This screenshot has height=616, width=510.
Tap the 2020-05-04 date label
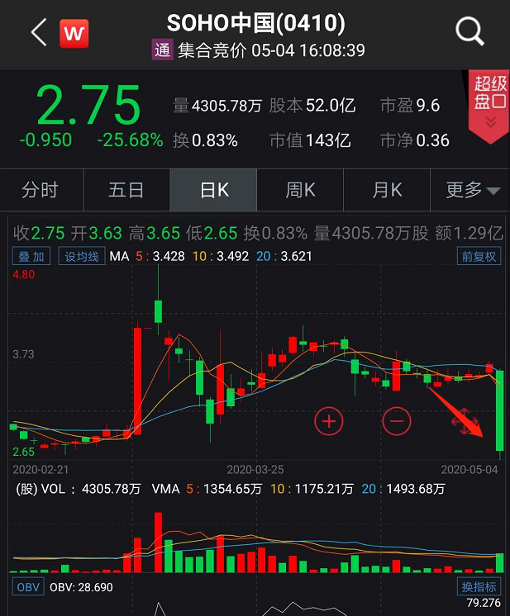(469, 470)
